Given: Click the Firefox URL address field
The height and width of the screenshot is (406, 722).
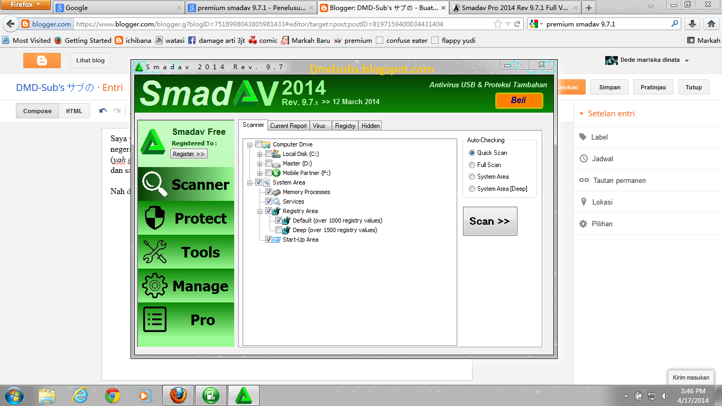Looking at the screenshot, I should click(x=283, y=24).
